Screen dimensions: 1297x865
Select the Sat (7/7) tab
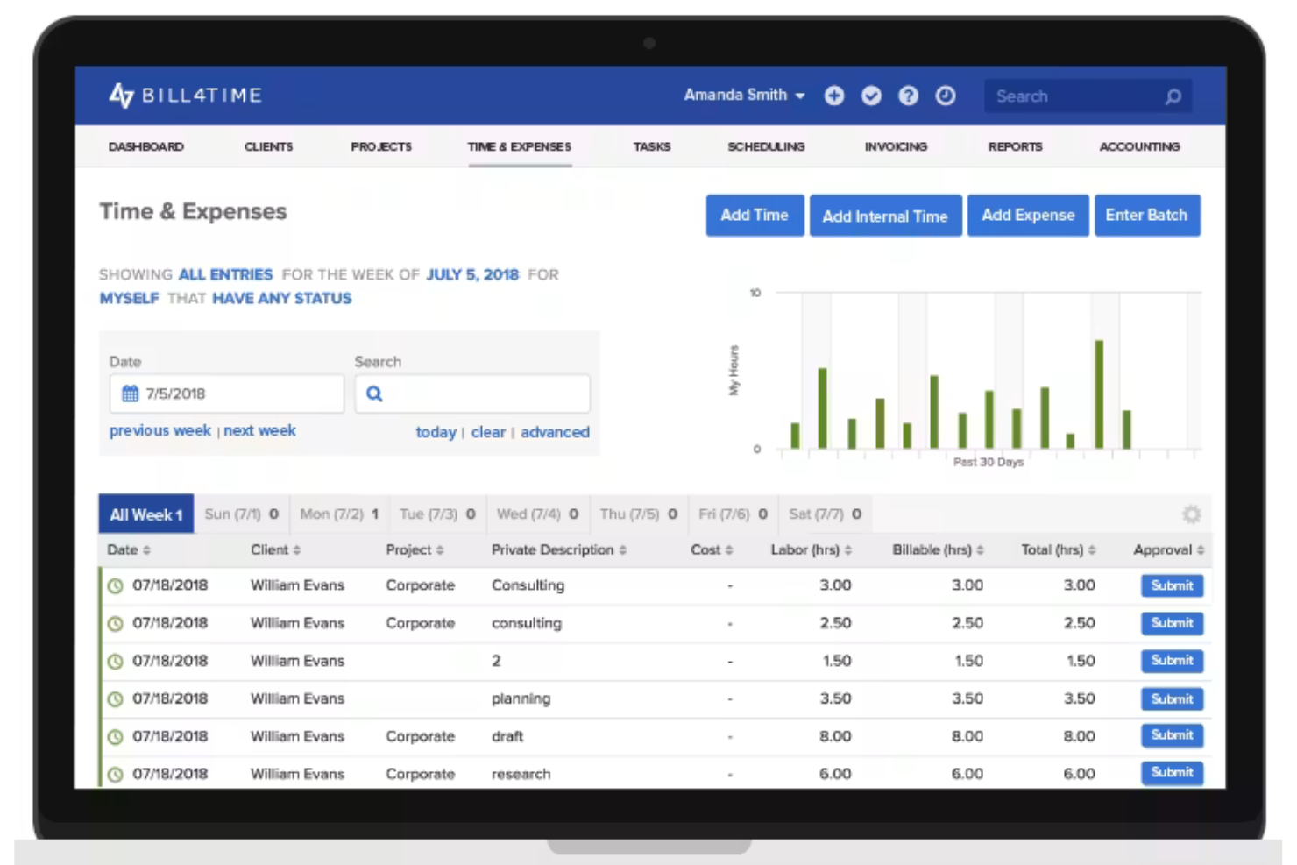coord(825,514)
